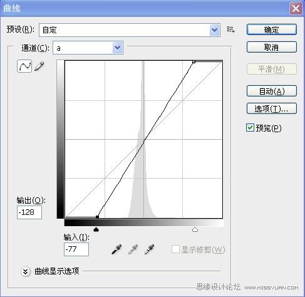The image size is (305, 297).
Task: Close the 曲线 curves dialog
Action: 296,9
